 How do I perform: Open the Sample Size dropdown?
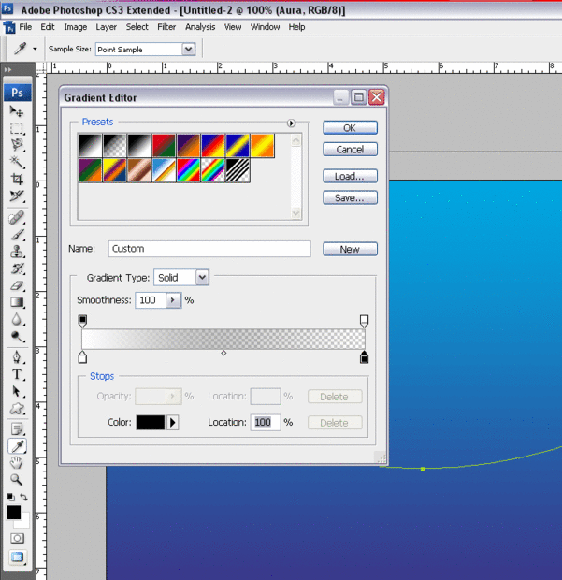189,49
